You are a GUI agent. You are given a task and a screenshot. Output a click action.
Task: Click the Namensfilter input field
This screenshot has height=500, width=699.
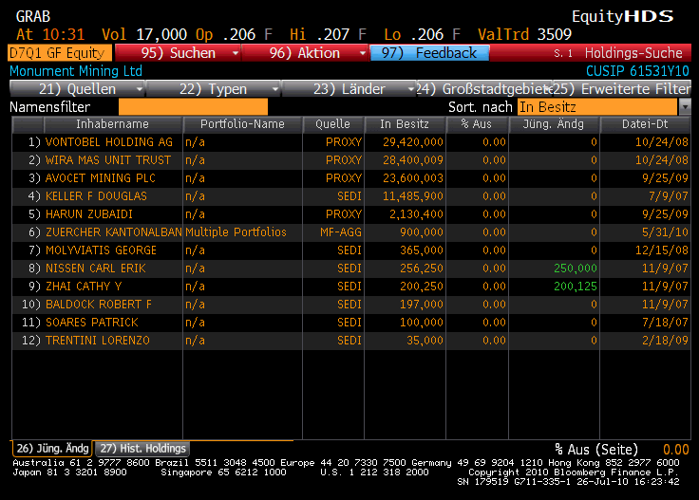coord(193,107)
